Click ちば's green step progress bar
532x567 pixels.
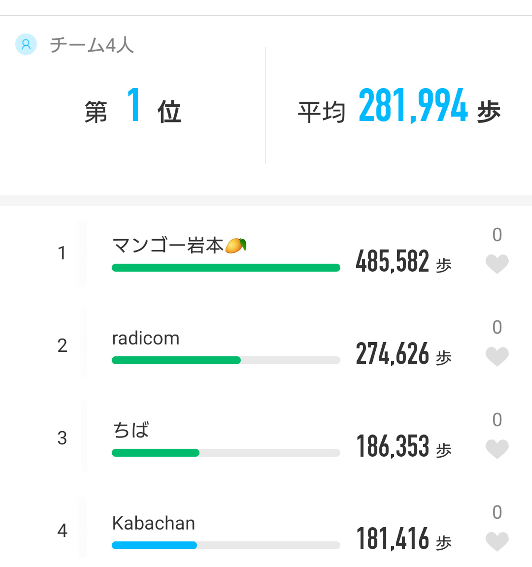156,453
